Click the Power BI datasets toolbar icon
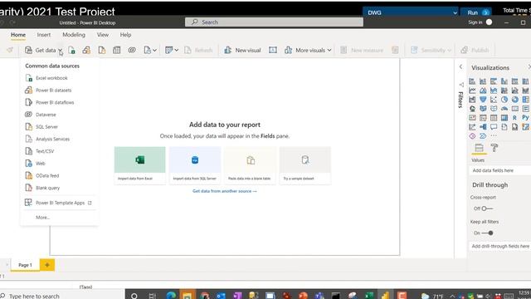531x299 pixels. coord(86,50)
